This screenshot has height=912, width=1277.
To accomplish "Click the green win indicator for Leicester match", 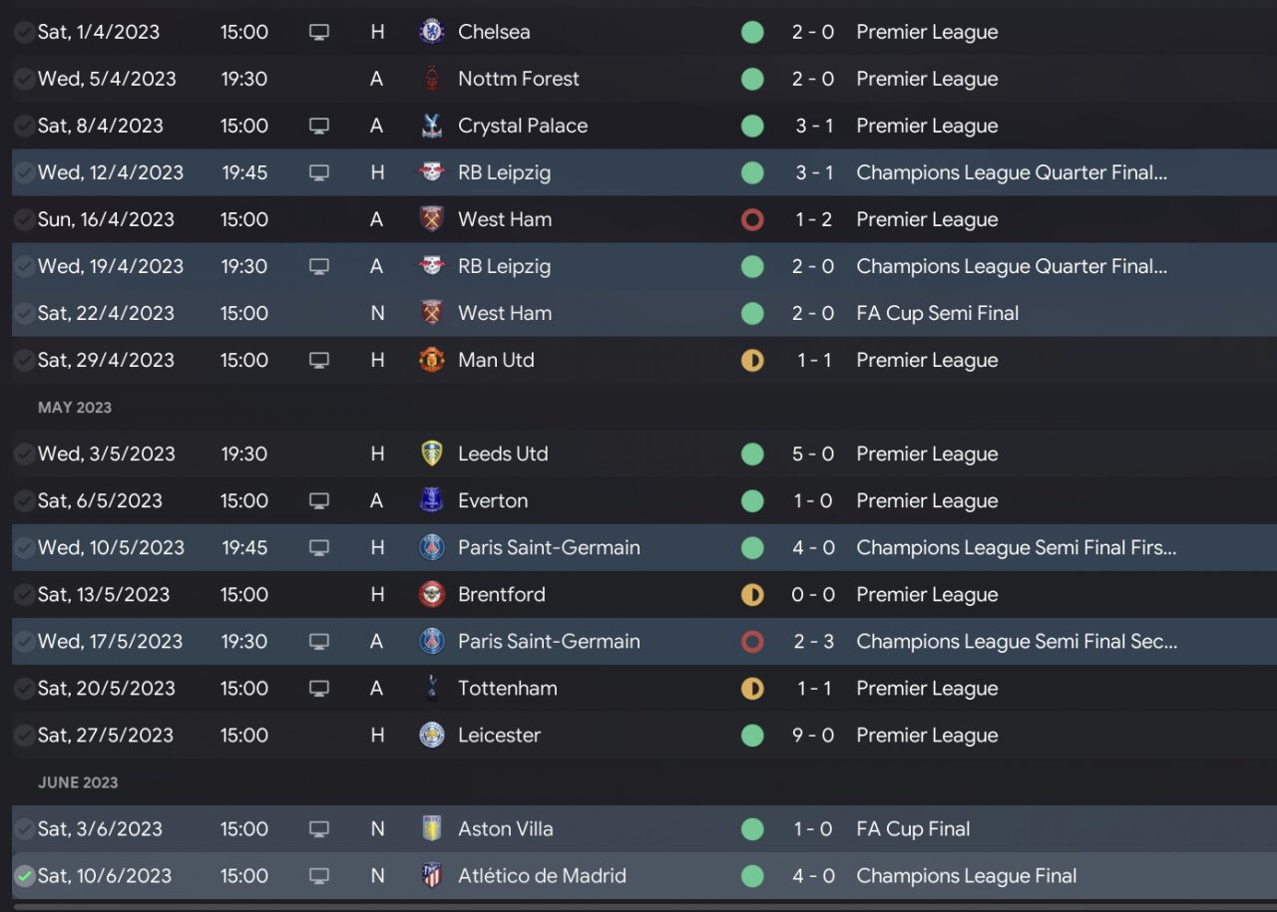I will tap(752, 736).
